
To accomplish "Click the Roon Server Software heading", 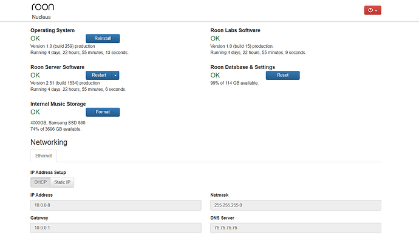I will coord(57,67).
